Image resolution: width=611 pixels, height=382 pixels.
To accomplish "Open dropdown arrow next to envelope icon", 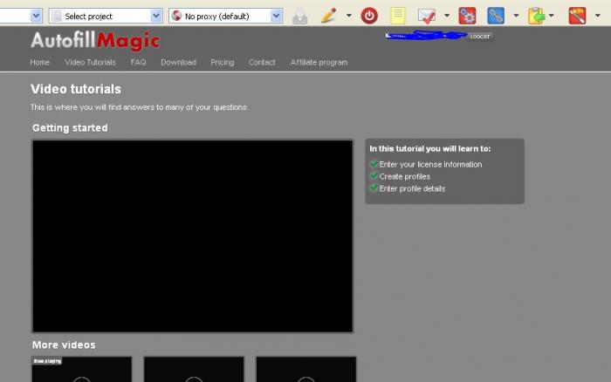I will (x=447, y=16).
